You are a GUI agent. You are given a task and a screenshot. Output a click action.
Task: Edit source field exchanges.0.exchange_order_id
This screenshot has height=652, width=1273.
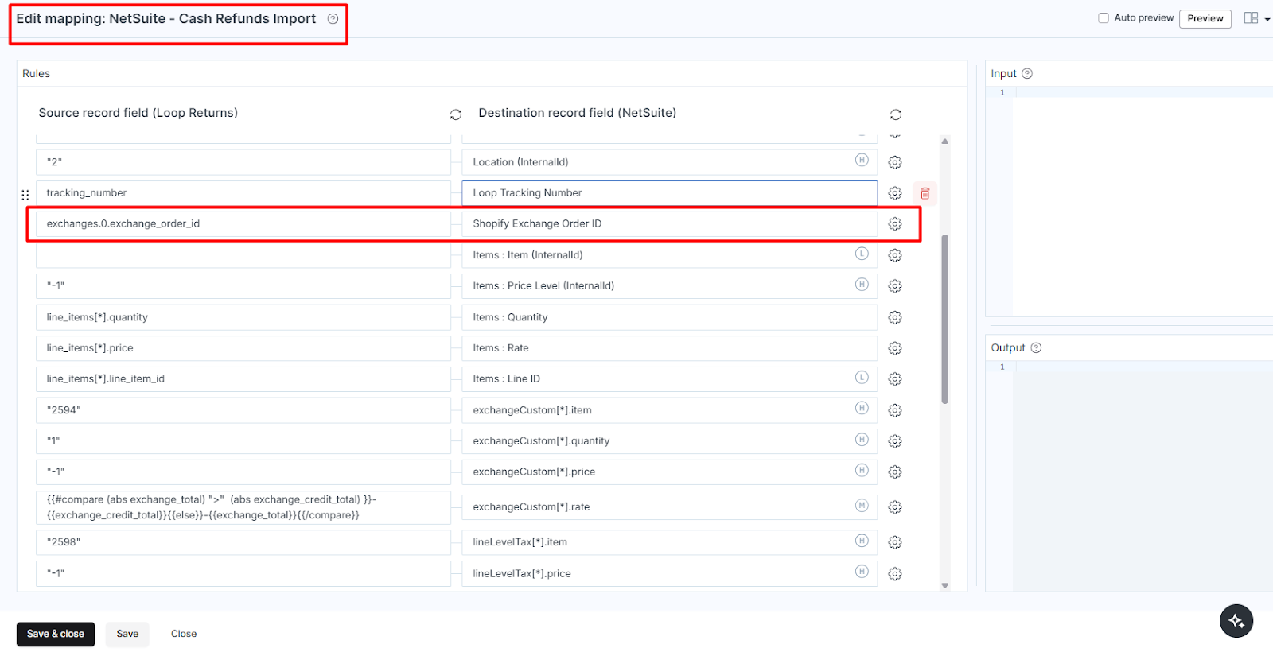point(243,224)
